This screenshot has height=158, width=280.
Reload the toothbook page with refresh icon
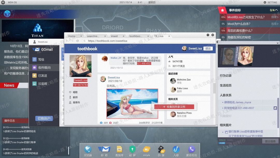[78, 41]
